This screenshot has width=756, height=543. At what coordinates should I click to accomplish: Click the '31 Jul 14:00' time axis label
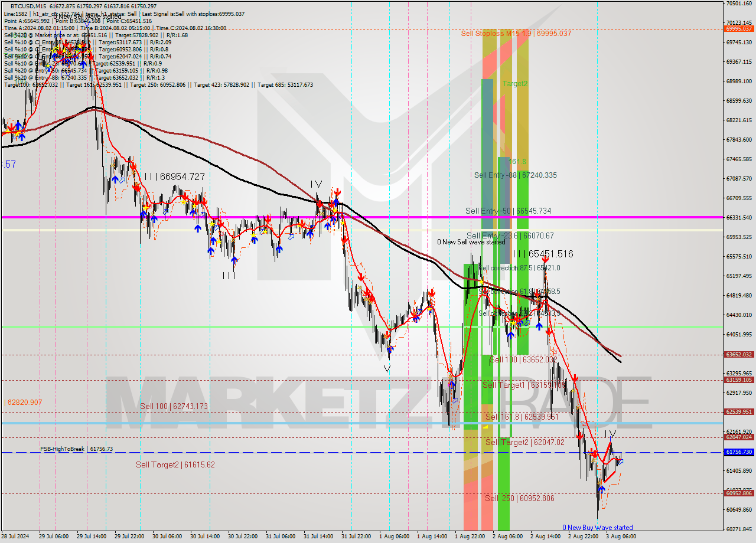point(318,537)
